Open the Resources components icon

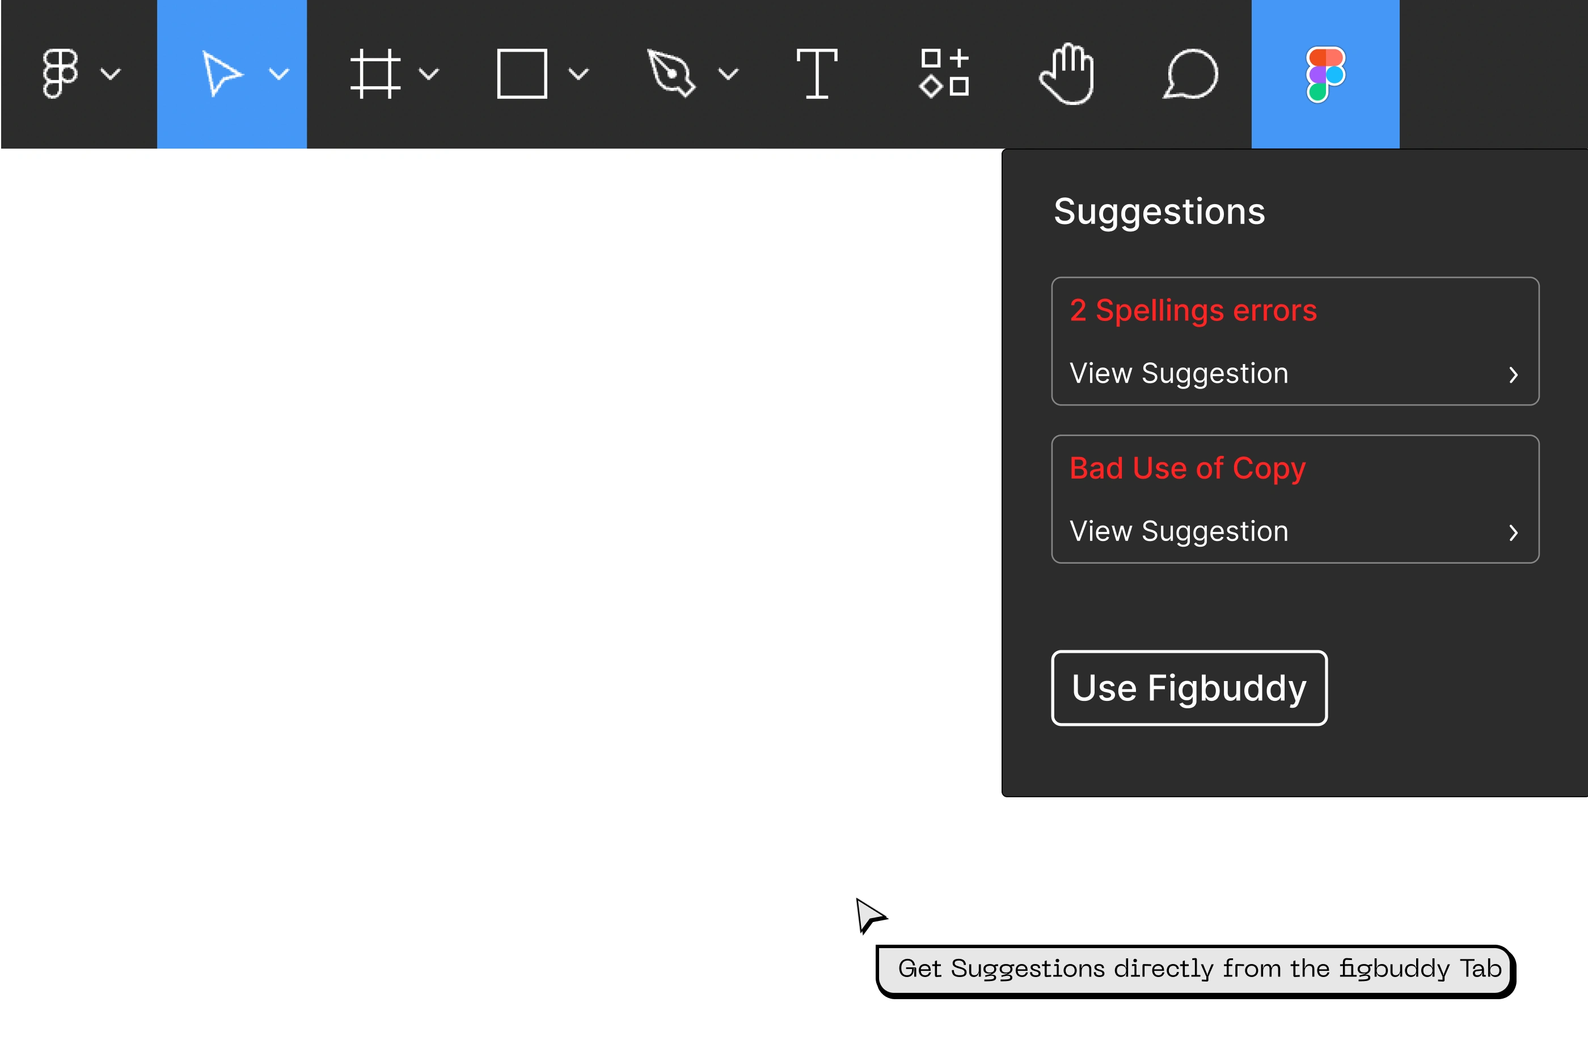[944, 74]
